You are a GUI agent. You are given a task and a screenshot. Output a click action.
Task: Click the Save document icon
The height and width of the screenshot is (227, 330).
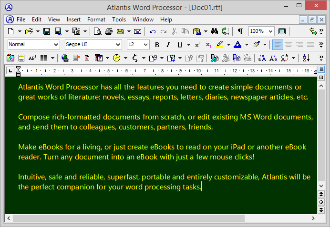47,31
